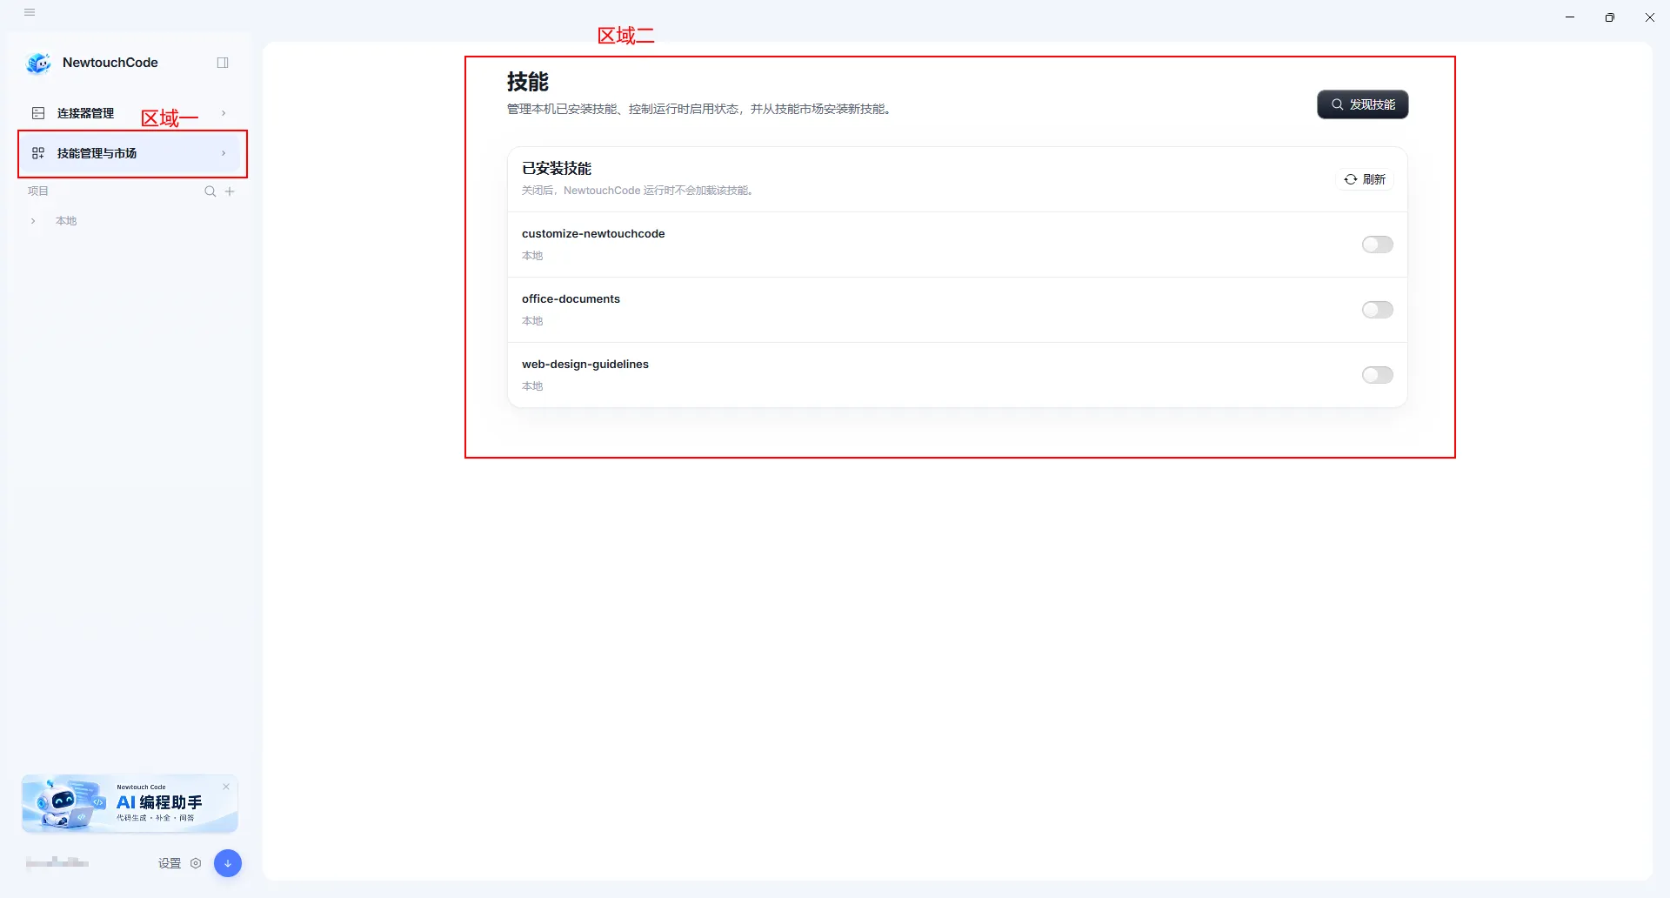Open the 连接器管理 menu item
The height and width of the screenshot is (898, 1670).
(130, 113)
